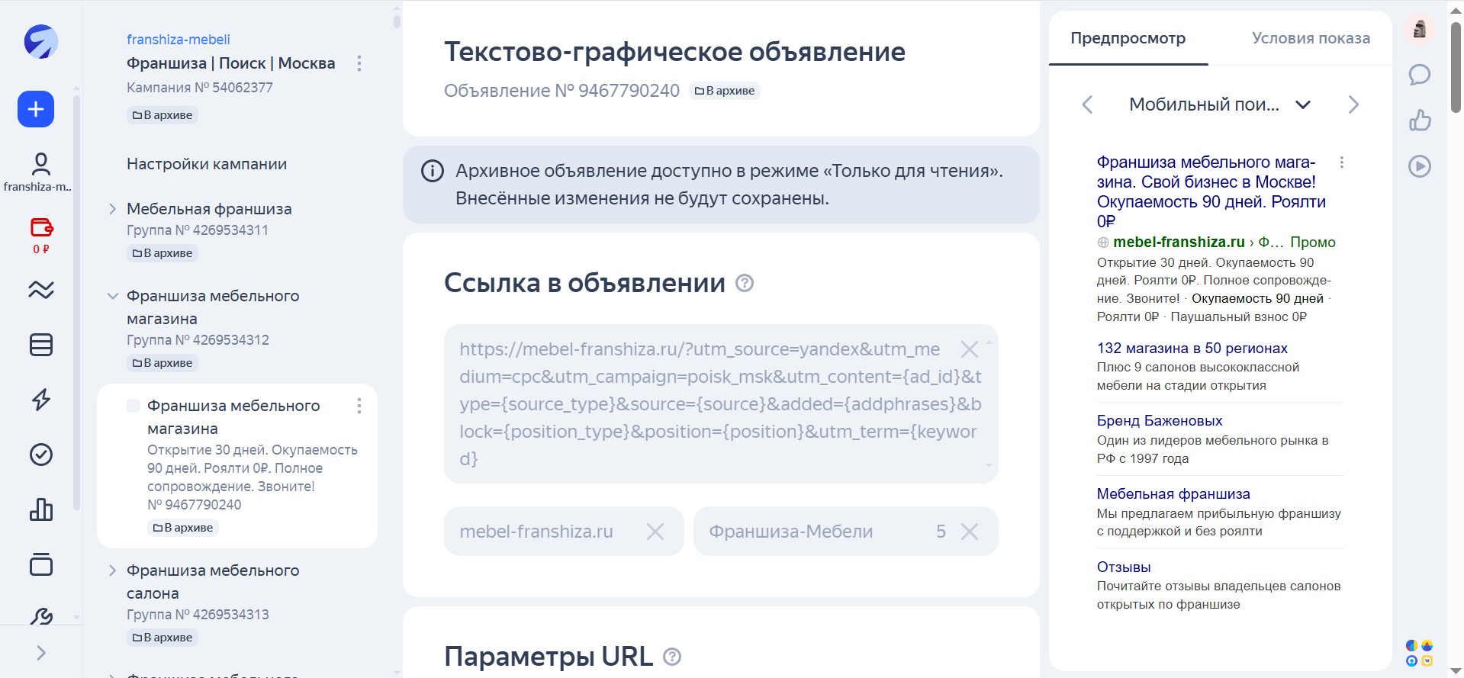The height and width of the screenshot is (678, 1464).
Task: Click Кампания № 54062377 text
Action: [200, 88]
